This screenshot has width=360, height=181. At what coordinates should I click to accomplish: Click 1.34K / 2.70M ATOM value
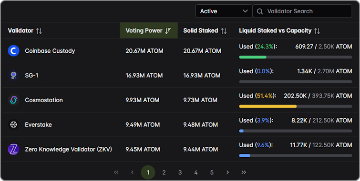coord(324,71)
